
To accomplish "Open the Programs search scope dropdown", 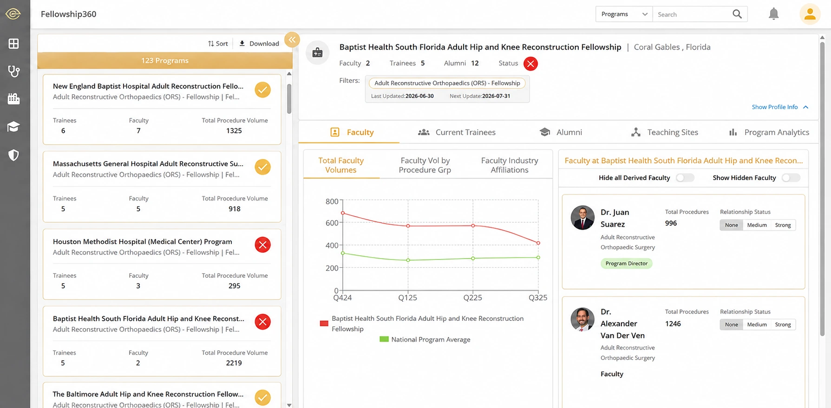I will [x=624, y=14].
